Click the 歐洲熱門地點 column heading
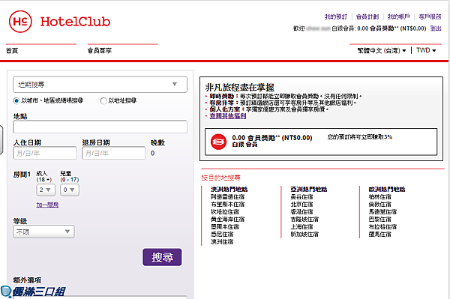The image size is (450, 299). tap(387, 189)
